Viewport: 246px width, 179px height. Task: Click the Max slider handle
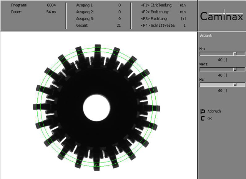234,54
